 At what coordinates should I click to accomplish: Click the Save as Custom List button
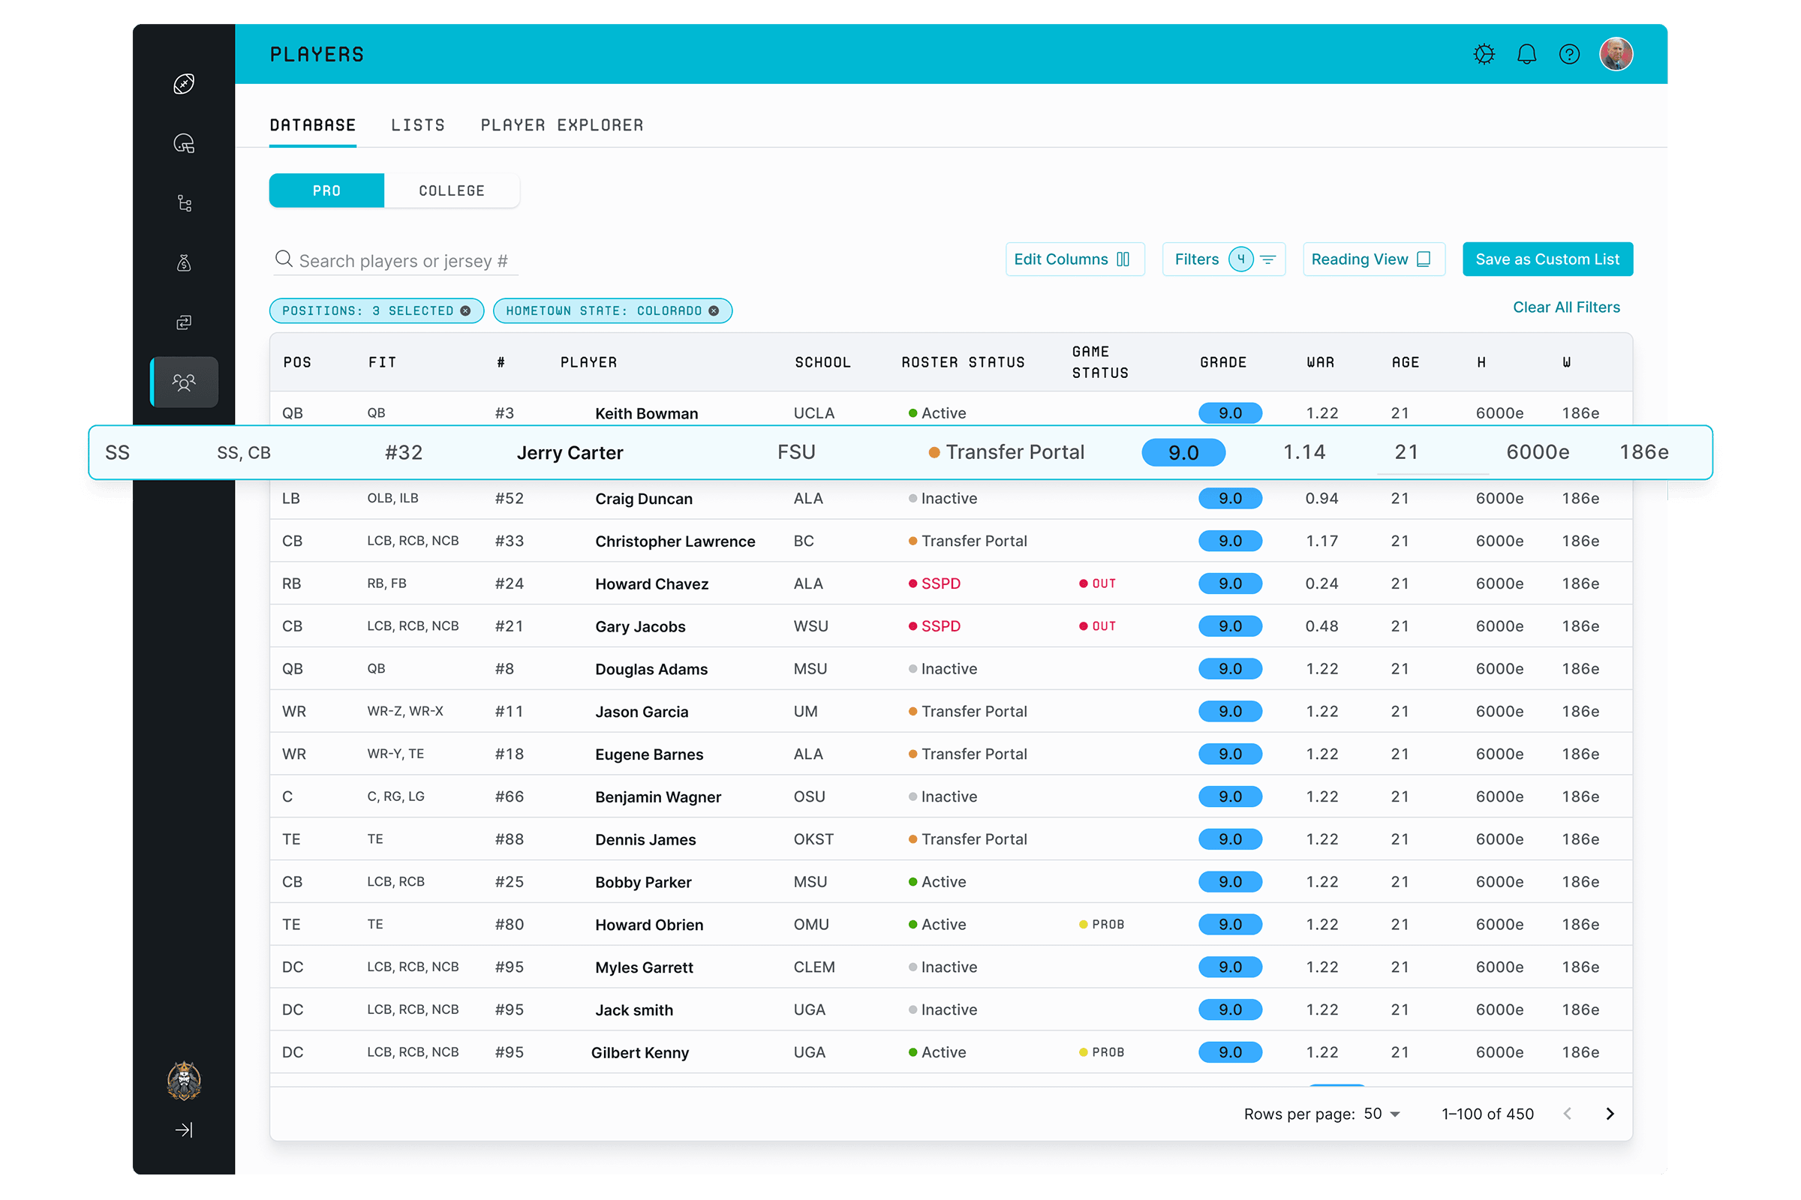coord(1547,259)
